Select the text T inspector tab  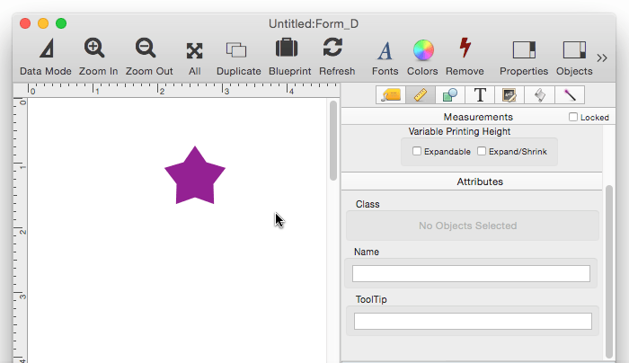(480, 95)
